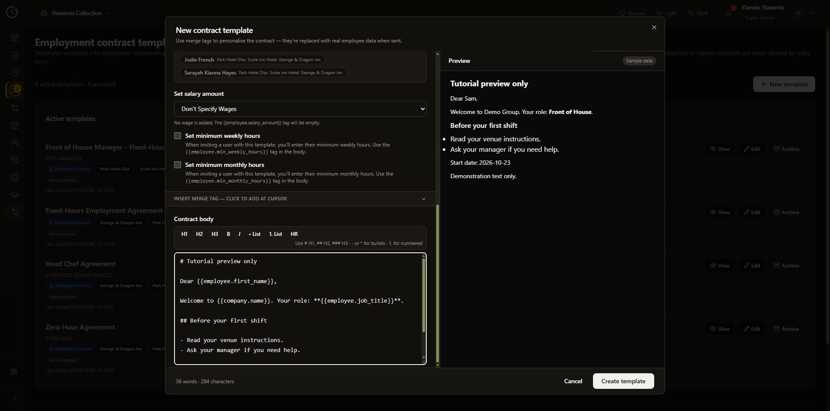The height and width of the screenshot is (411, 830).
Task: View the Zero Hour Agreement template
Action: pyautogui.click(x=719, y=329)
